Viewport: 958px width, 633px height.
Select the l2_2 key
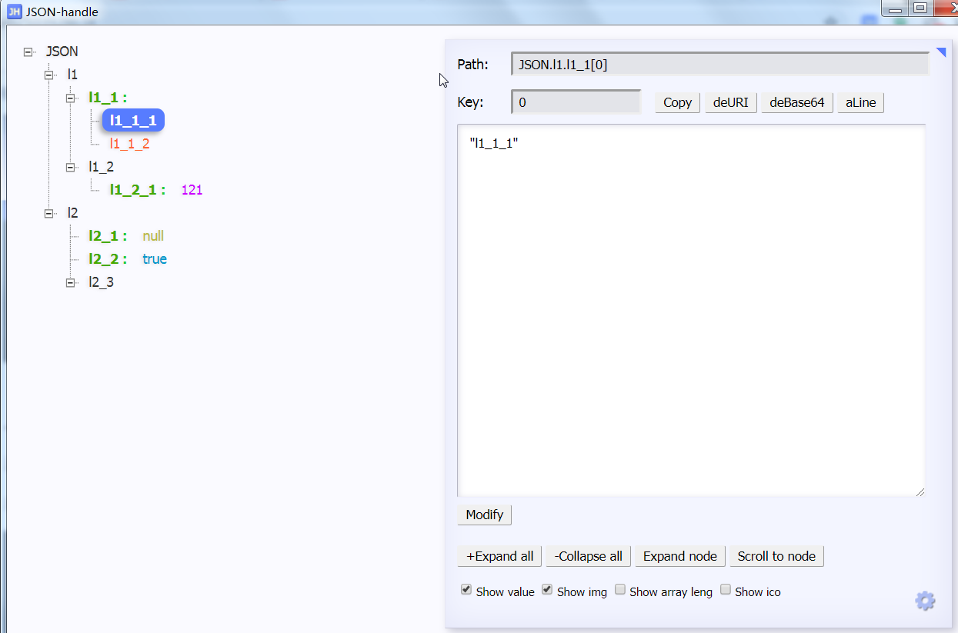108,259
